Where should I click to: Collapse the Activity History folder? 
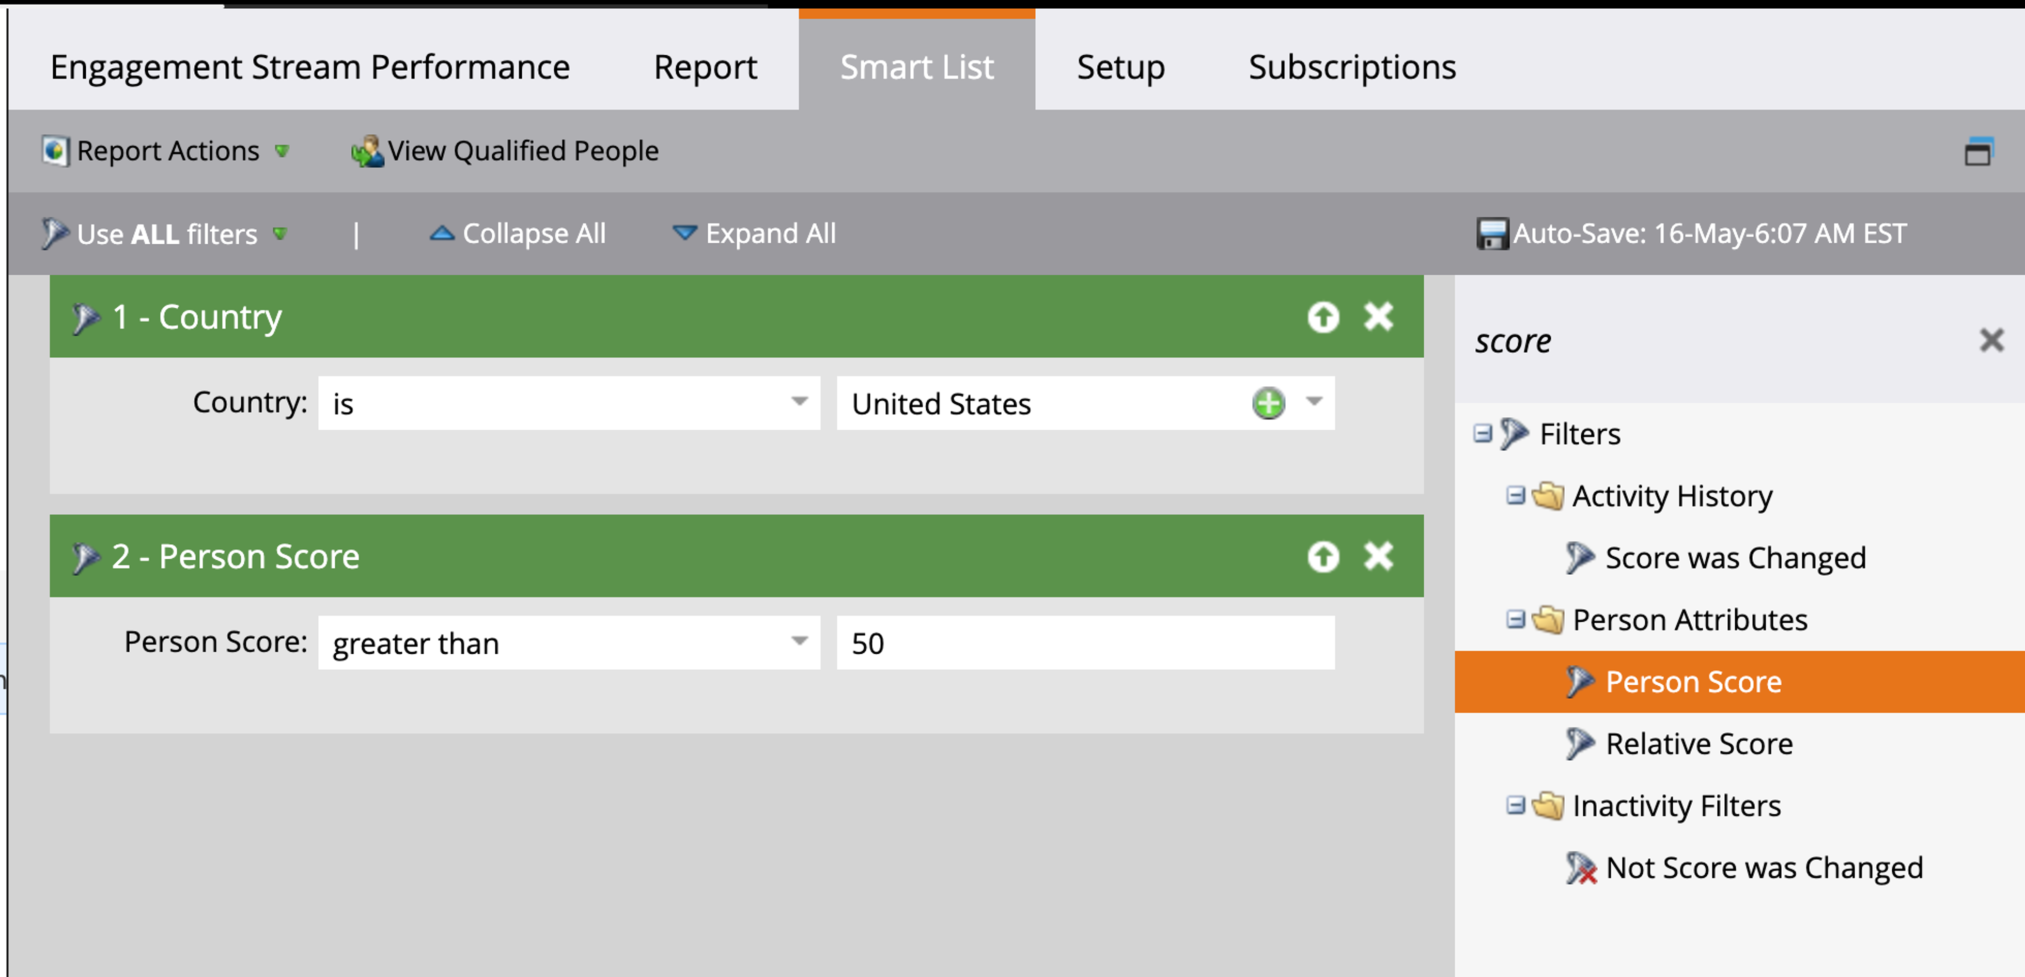pyautogui.click(x=1515, y=496)
